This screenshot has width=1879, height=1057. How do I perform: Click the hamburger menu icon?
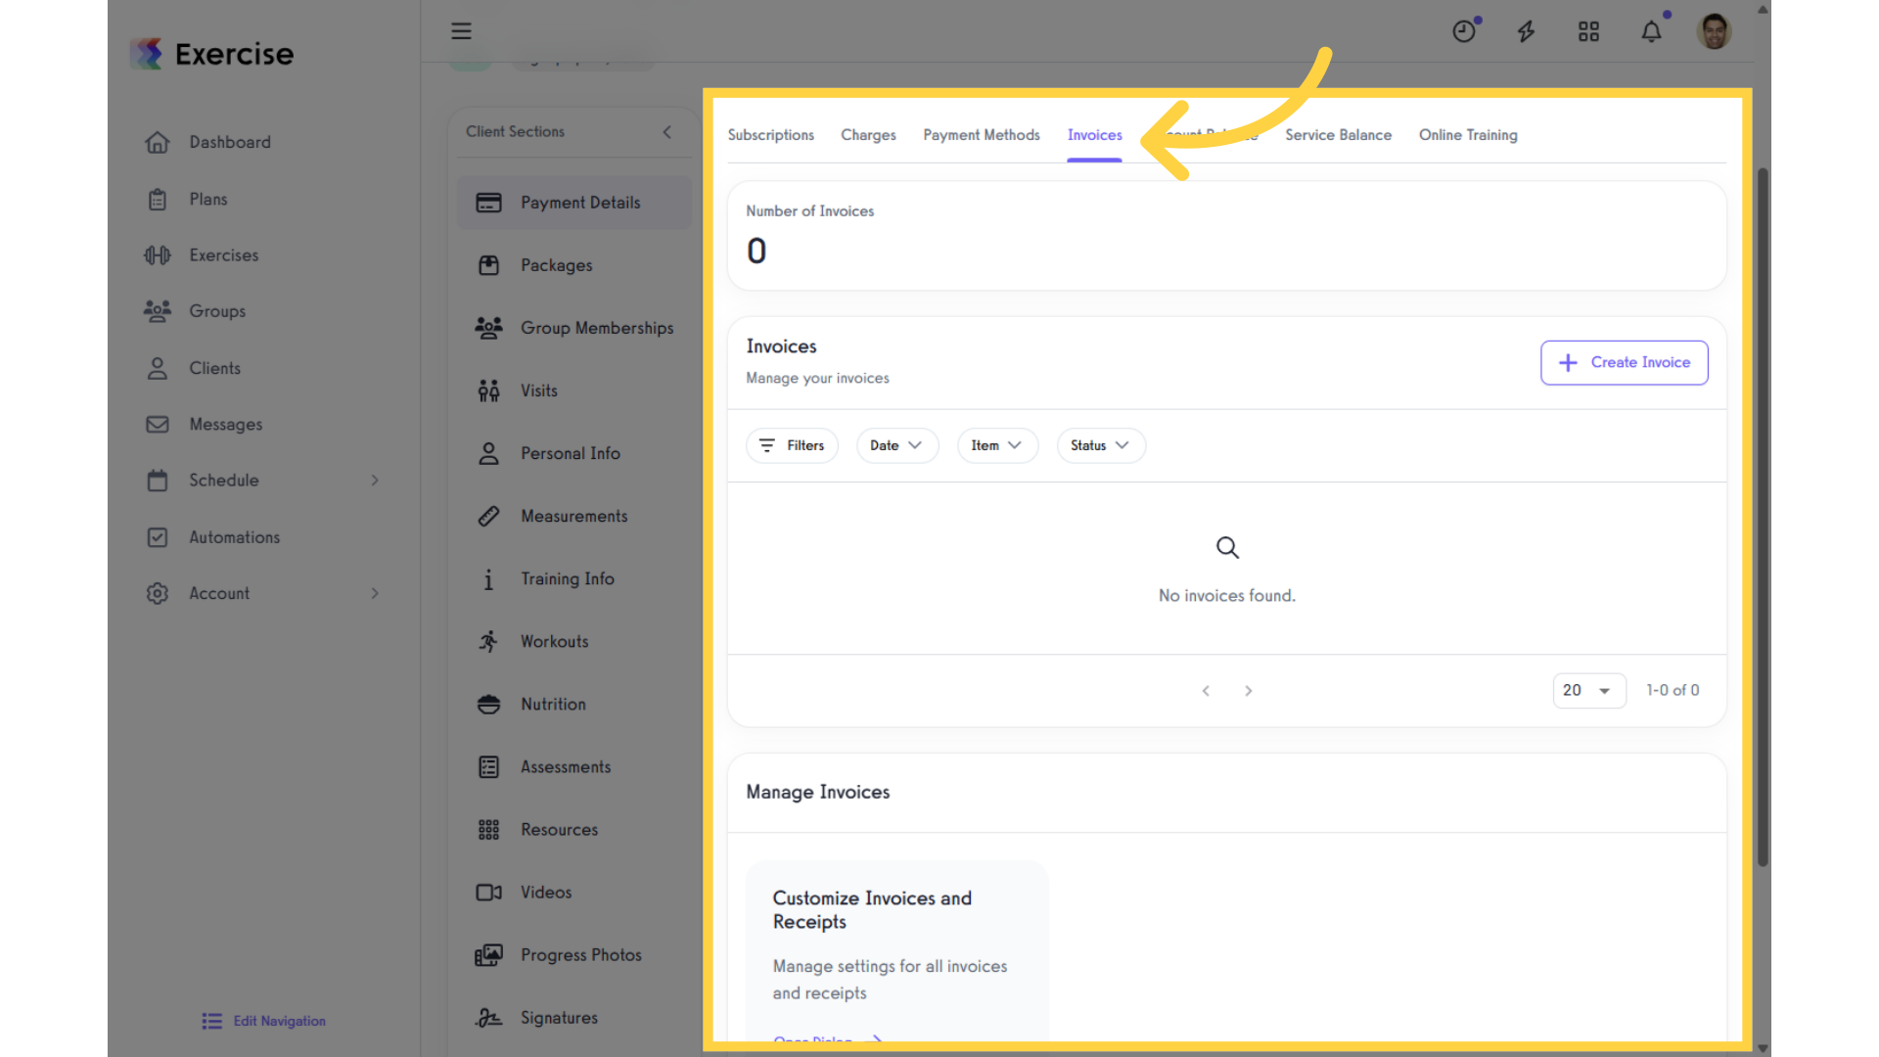click(461, 31)
